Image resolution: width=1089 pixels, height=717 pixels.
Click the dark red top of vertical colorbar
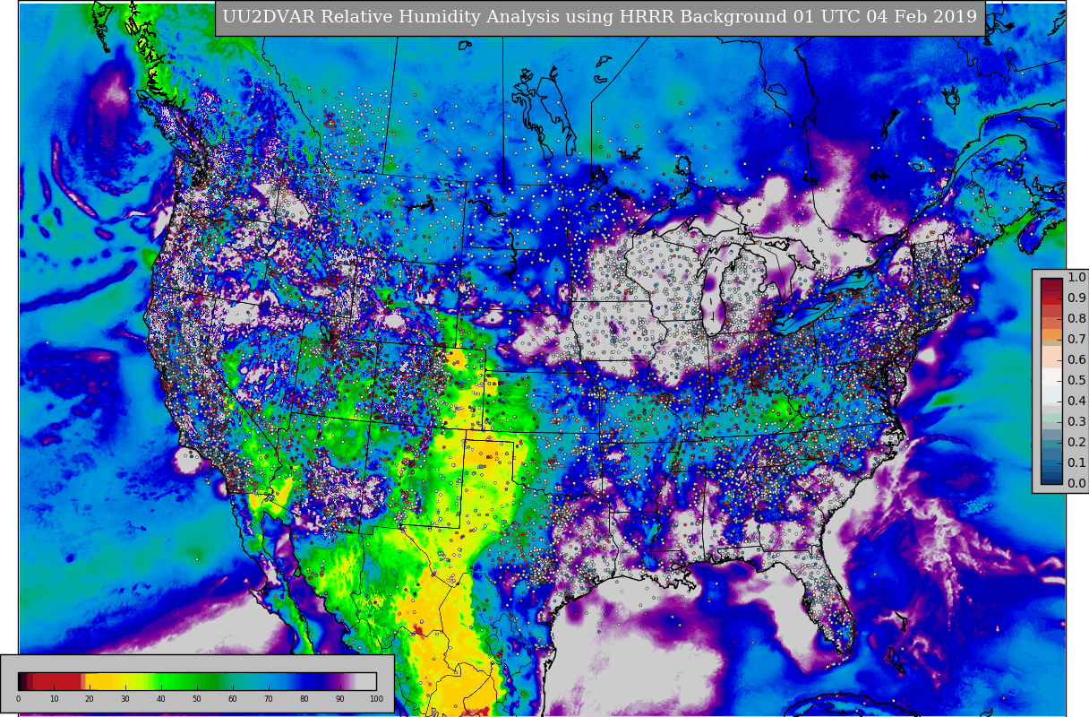tap(1052, 287)
